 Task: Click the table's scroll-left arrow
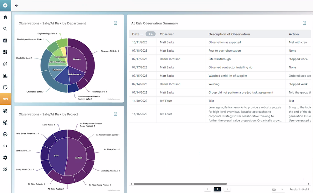point(131,184)
